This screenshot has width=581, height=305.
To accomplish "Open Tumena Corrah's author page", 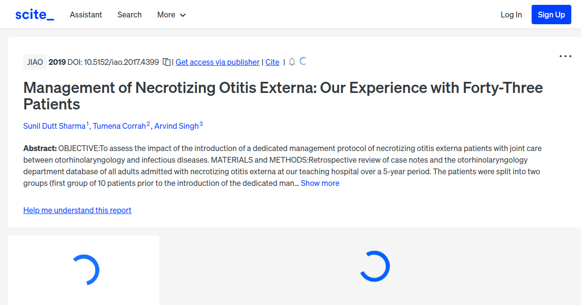I will pos(120,126).
